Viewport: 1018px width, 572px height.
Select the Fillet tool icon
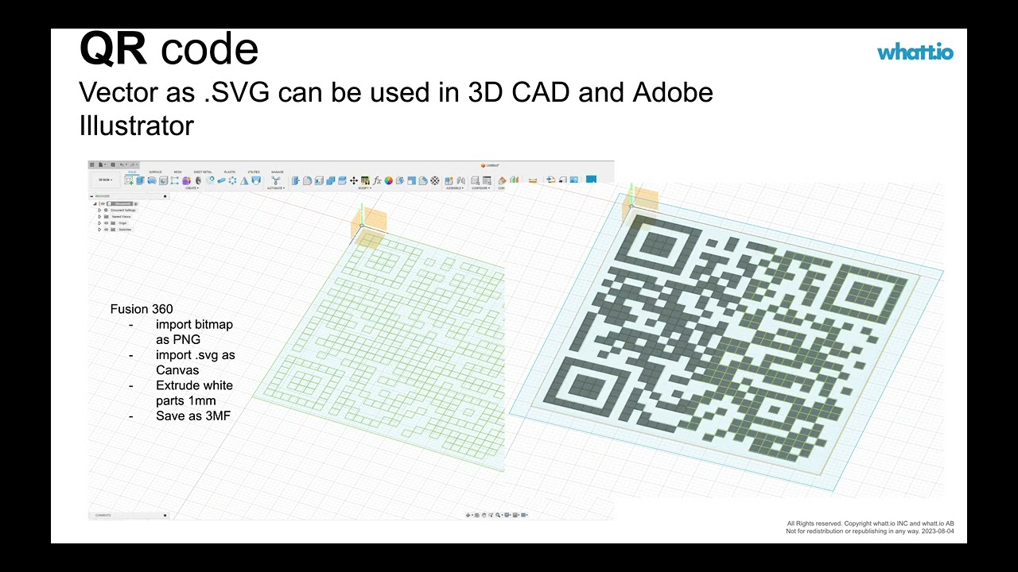click(307, 180)
